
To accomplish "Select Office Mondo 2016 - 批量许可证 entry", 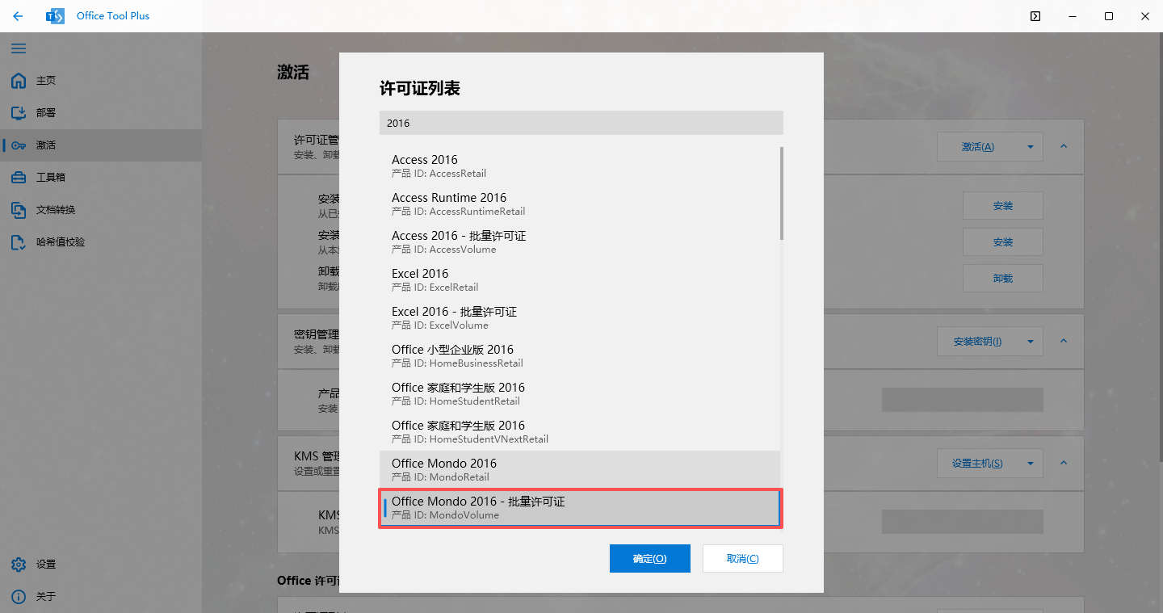I will click(580, 508).
